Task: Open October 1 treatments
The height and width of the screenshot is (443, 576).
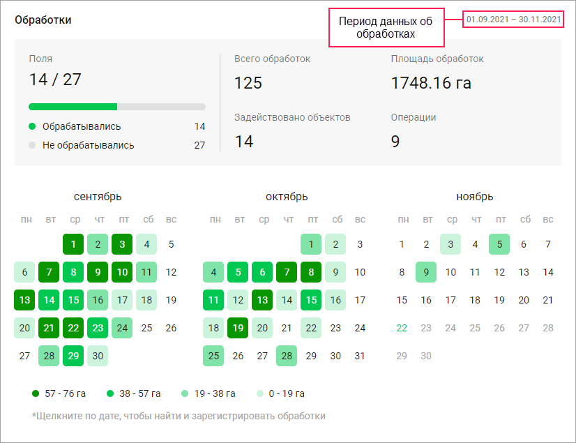Action: [311, 244]
